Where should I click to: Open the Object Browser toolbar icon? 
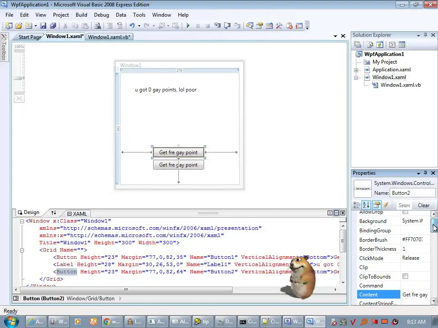click(269, 26)
